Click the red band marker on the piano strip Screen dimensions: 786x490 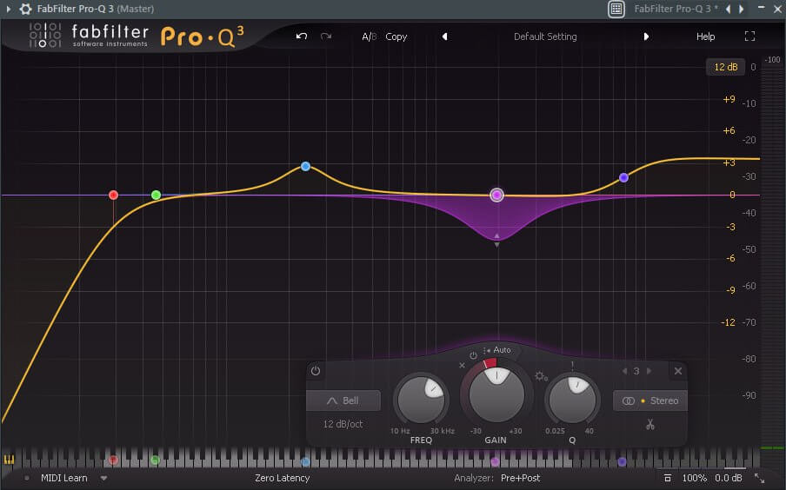pyautogui.click(x=113, y=460)
